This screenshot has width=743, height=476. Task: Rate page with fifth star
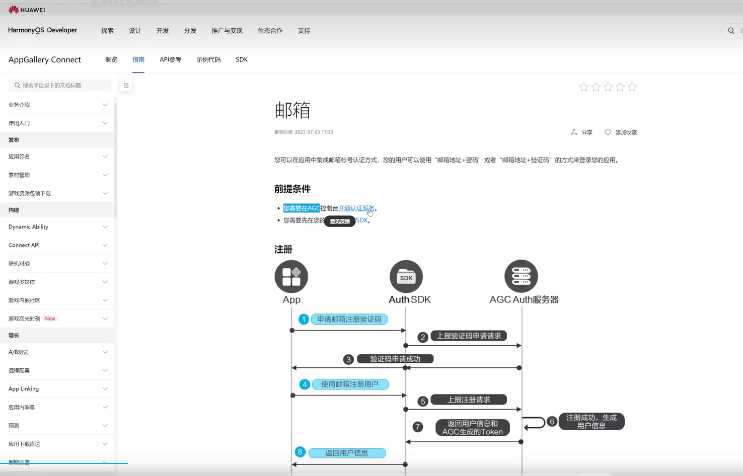pos(632,87)
